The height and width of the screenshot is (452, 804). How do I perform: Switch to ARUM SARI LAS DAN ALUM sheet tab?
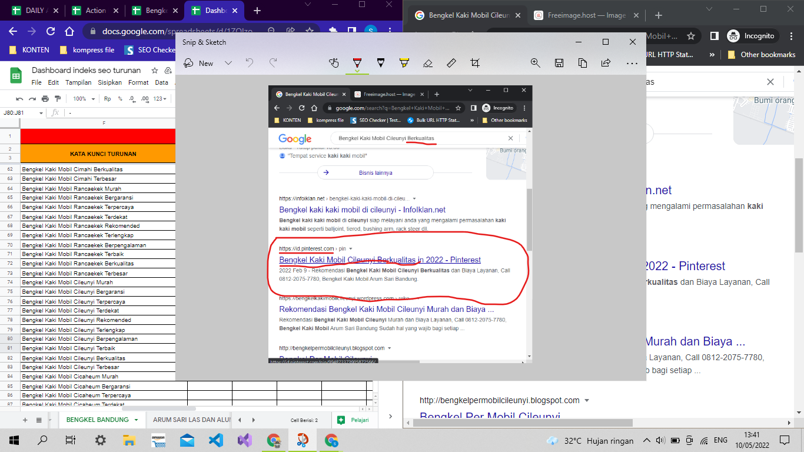(x=190, y=420)
